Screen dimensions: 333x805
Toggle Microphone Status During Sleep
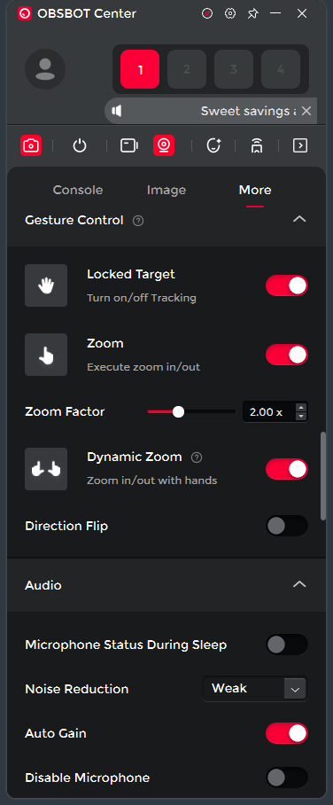287,645
